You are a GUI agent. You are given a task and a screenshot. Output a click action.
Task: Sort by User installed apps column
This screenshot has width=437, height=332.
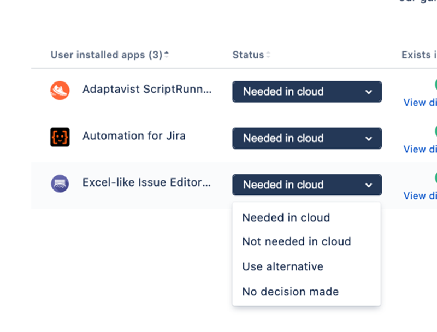pos(110,55)
